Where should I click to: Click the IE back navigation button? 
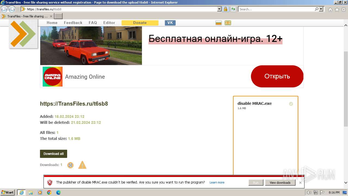click(4, 9)
